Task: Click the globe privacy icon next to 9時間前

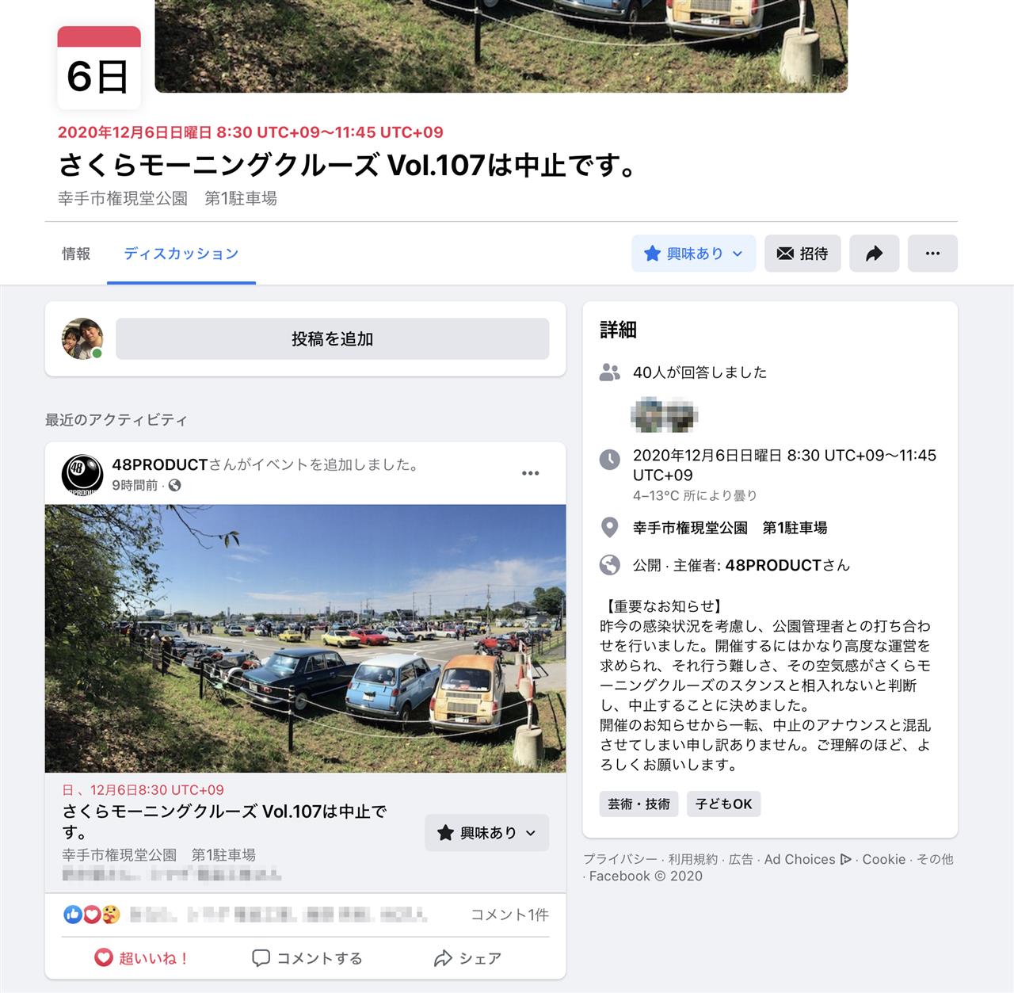Action: point(175,485)
